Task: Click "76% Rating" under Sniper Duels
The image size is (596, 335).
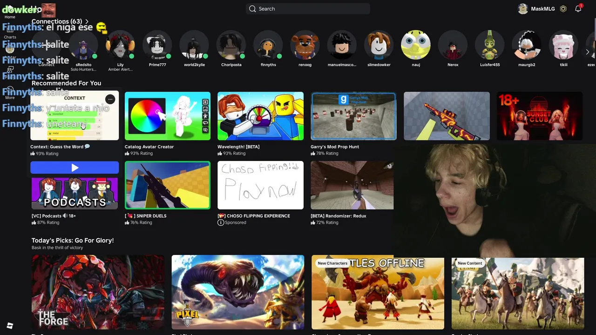Action: coord(139,222)
